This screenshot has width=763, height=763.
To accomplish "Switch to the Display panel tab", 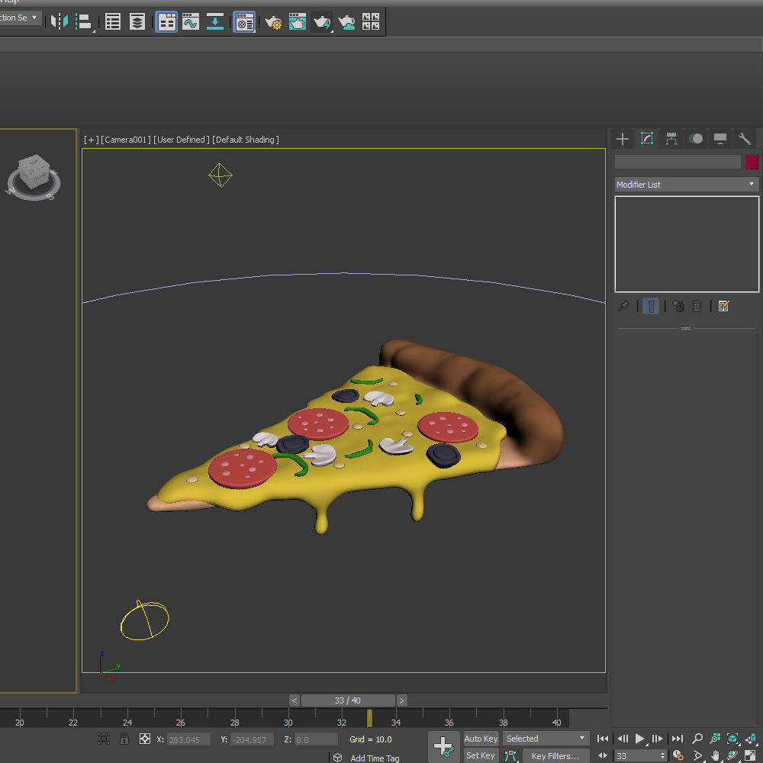I will click(x=720, y=139).
